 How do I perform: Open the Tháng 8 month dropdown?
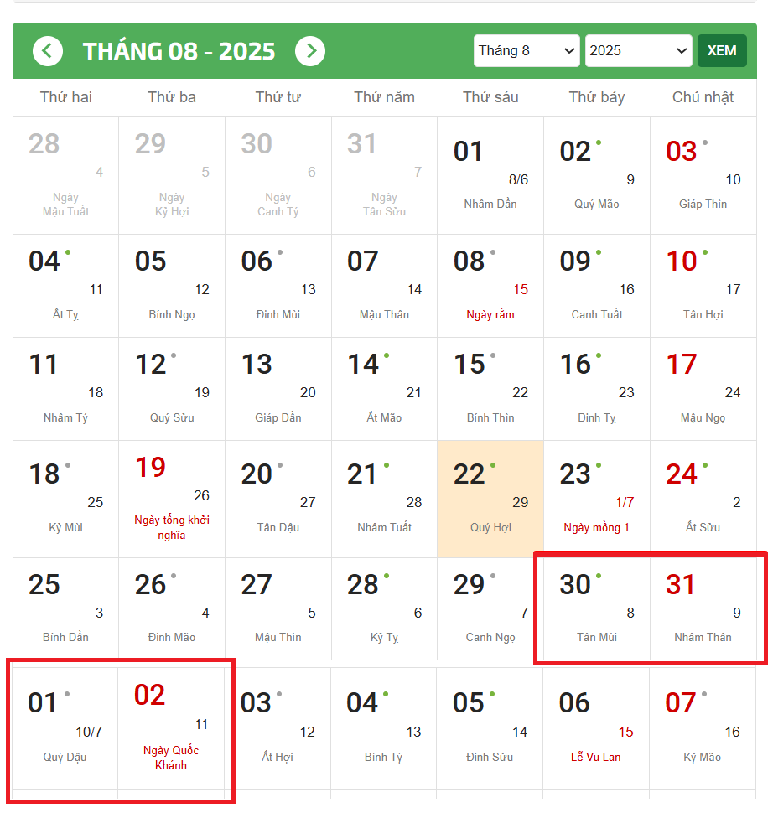527,50
